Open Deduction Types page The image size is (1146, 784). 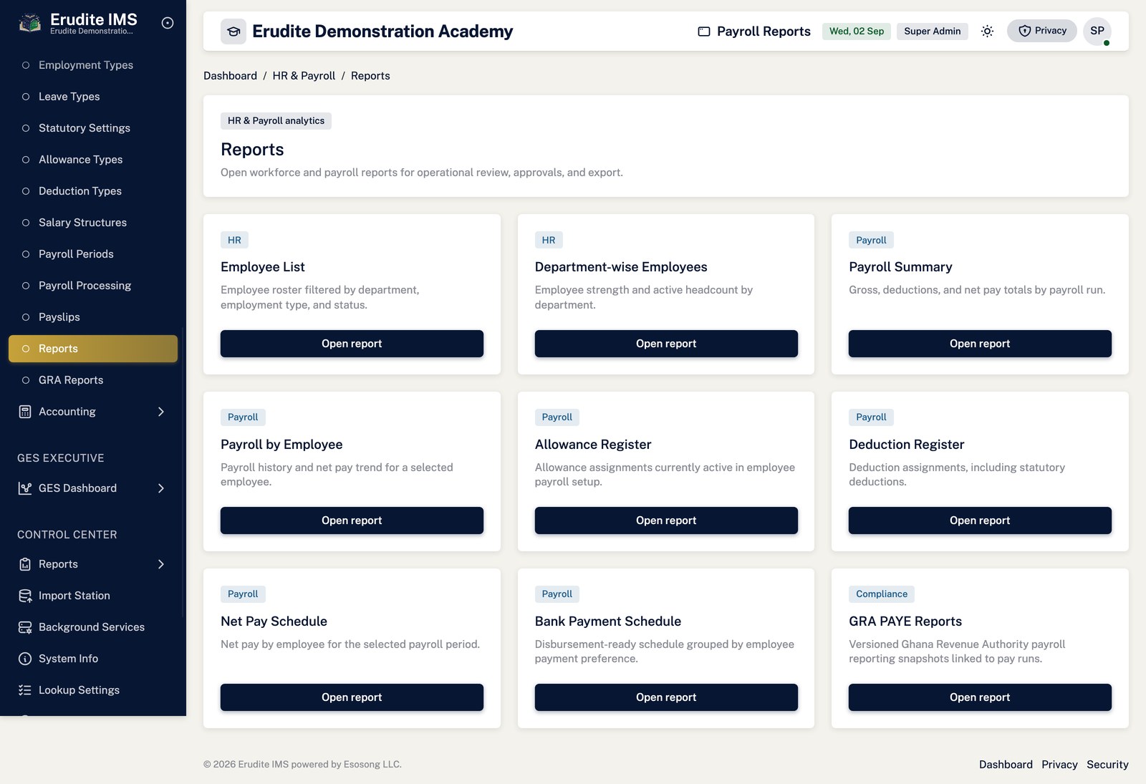click(93, 191)
